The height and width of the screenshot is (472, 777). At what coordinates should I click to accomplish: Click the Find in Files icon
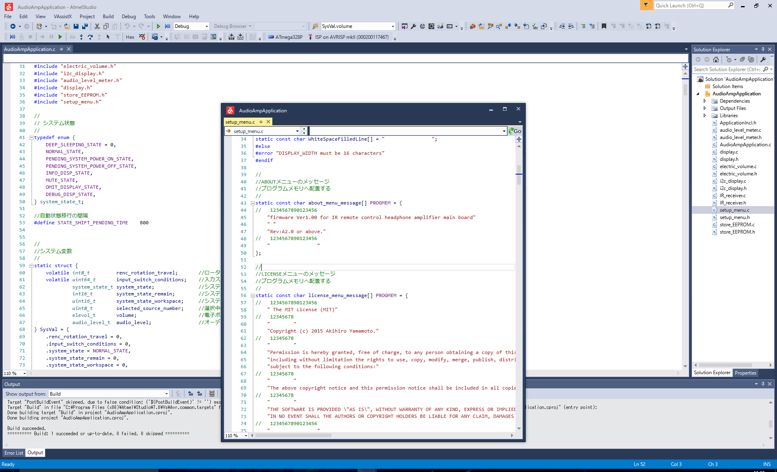315,26
